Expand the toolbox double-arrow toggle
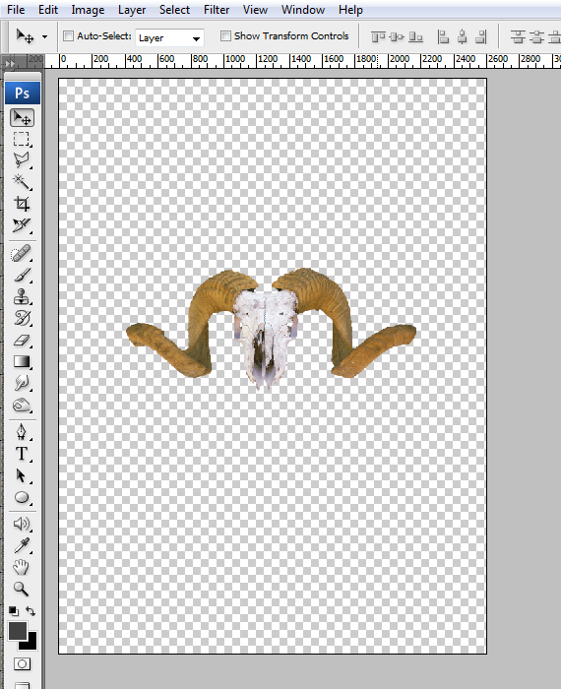Viewport: 561px width, 689px height. (x=10, y=64)
